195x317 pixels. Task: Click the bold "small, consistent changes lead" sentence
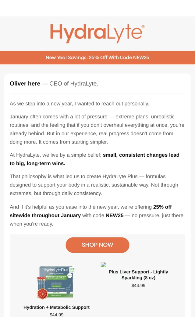[x=94, y=159]
